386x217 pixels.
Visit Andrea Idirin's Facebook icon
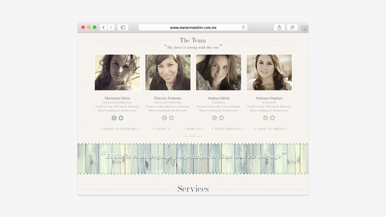click(x=214, y=118)
